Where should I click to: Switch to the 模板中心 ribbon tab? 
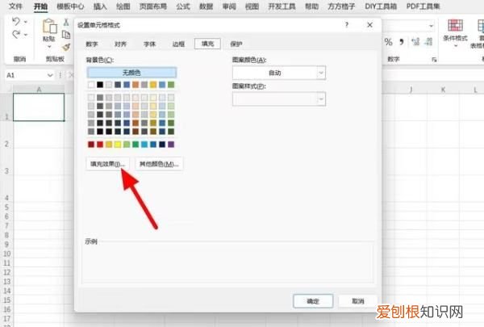click(x=70, y=6)
